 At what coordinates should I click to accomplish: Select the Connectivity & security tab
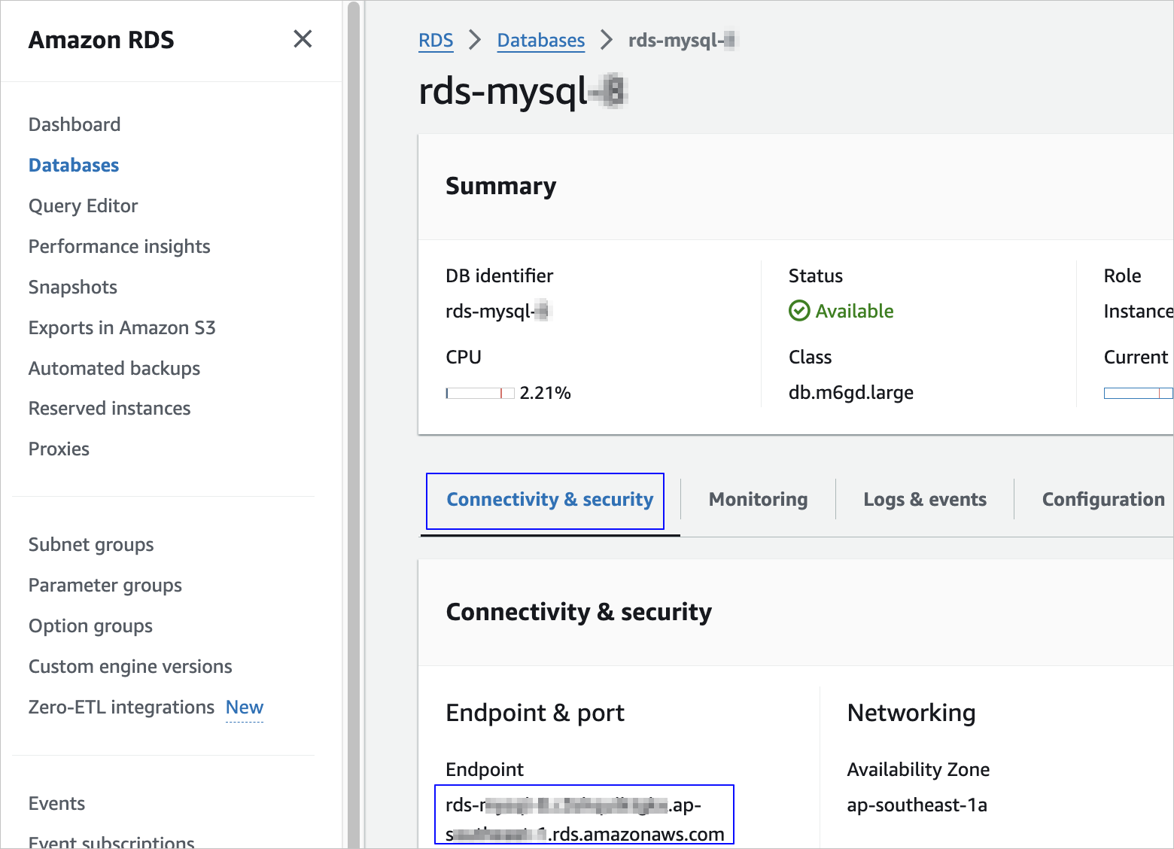tap(550, 499)
